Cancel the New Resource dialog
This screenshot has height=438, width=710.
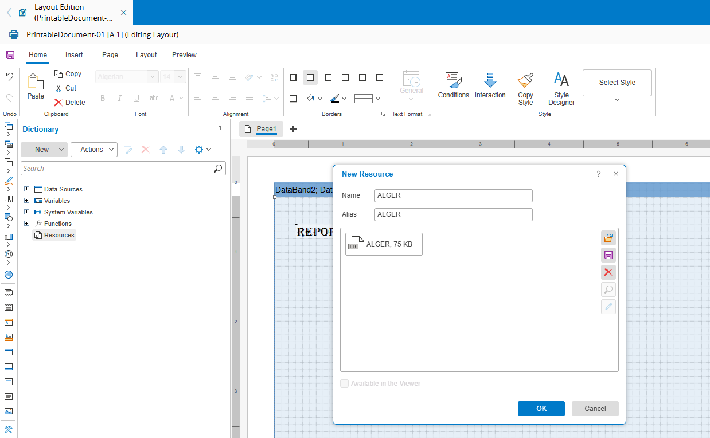pos(595,409)
